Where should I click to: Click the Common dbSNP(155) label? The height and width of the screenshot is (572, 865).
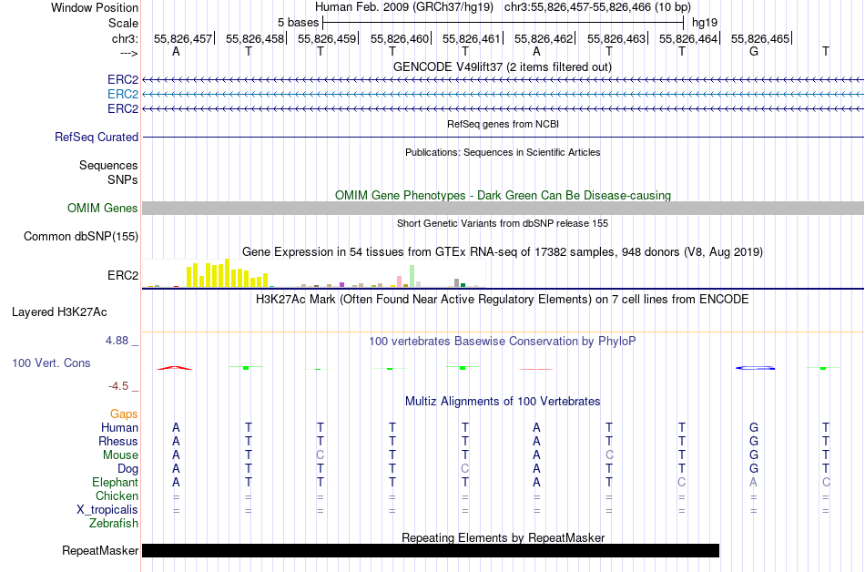[80, 236]
